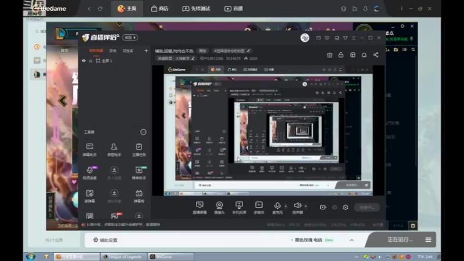Open search in League client social panel
This screenshot has height=261, width=464.
point(413,50)
